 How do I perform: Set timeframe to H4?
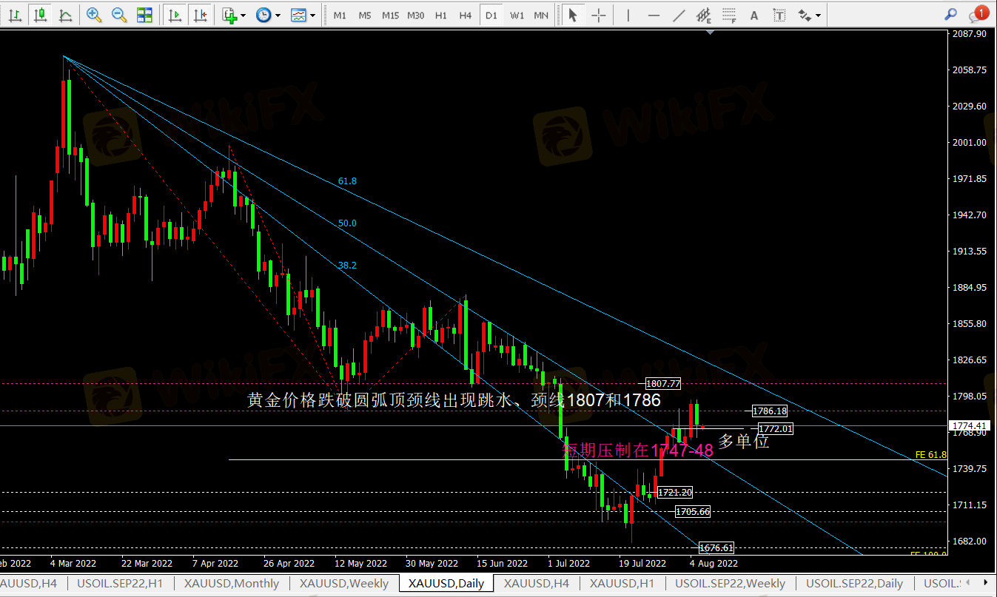(x=465, y=15)
